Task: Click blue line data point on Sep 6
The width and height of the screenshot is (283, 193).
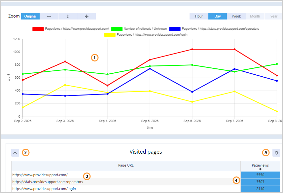Action: pos(192,92)
